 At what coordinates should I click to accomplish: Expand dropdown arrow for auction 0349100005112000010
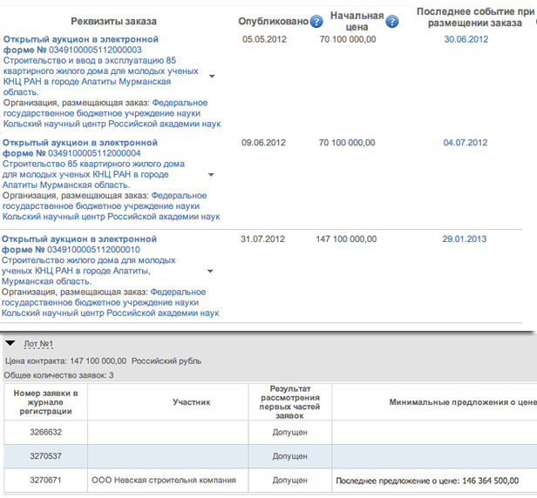tap(210, 272)
